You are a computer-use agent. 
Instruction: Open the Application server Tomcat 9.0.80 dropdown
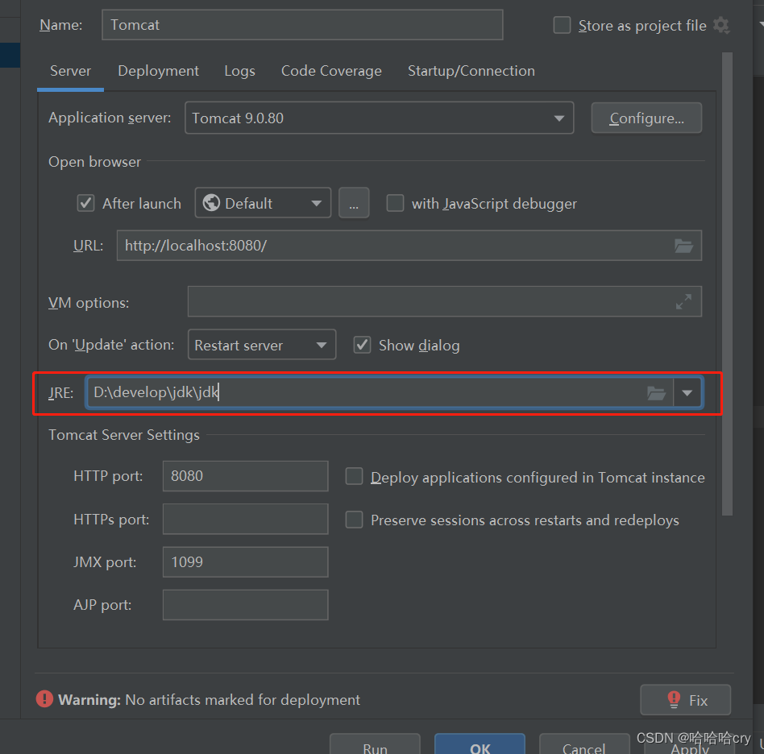click(x=379, y=118)
